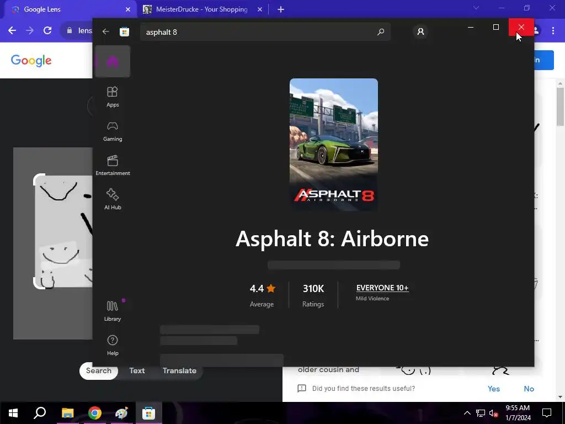565x424 pixels.
Task: Close the Microsoft Store window
Action: pos(521,27)
